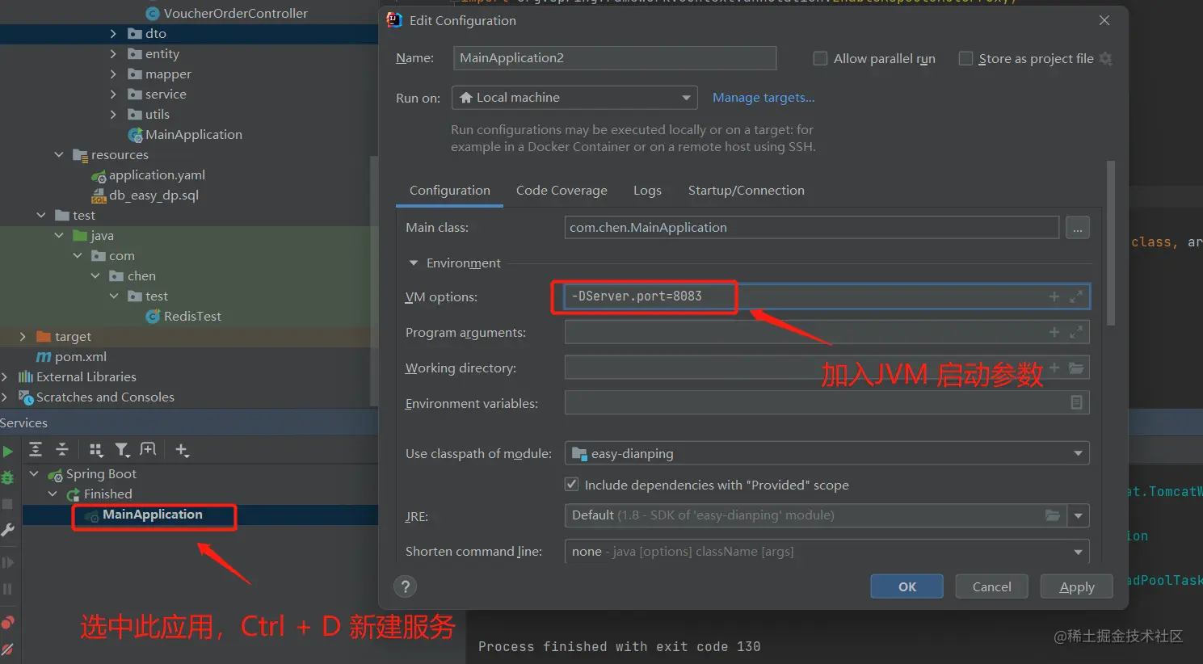Select MainApplication in the Services tree
1203x664 pixels.
click(152, 515)
